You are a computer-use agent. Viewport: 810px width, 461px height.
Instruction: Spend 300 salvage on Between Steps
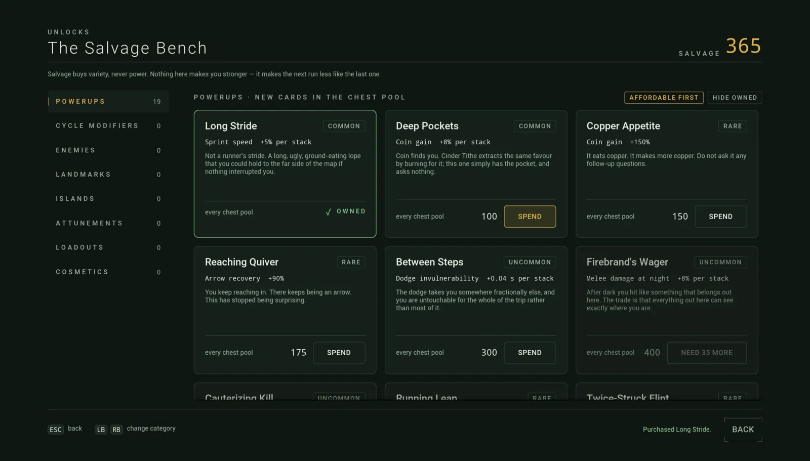530,353
